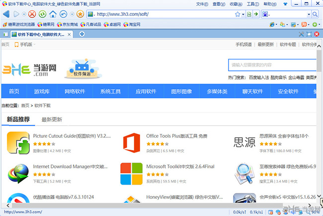Open the search box history dropdown arrow

[309, 14]
